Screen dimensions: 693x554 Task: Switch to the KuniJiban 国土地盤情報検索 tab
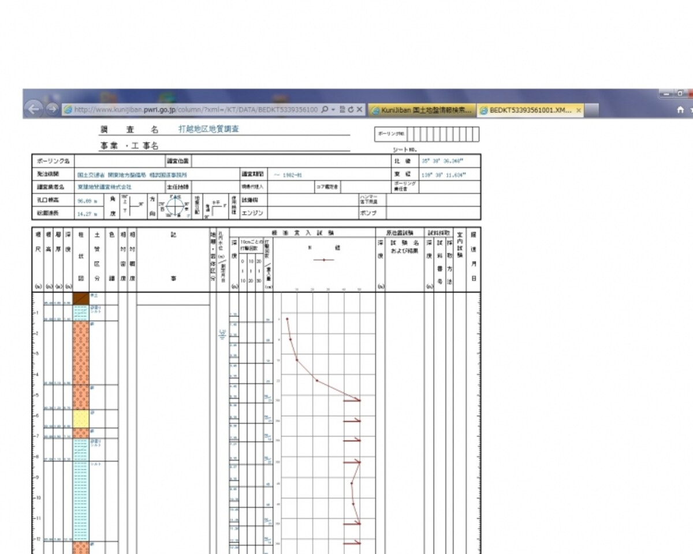(x=422, y=110)
